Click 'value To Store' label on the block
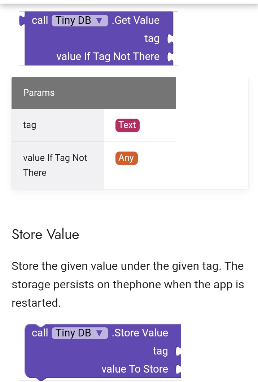The height and width of the screenshot is (382, 258). point(135,369)
